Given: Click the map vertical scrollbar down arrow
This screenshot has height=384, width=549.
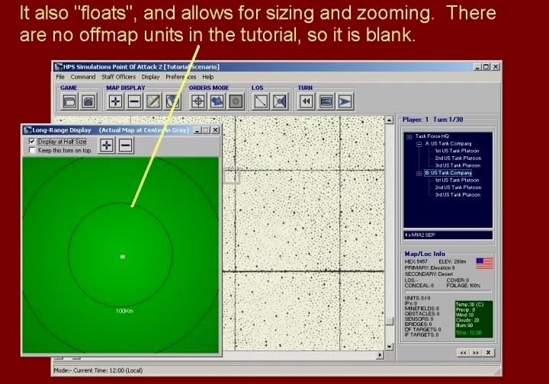Looking at the screenshot, I should click(389, 347).
